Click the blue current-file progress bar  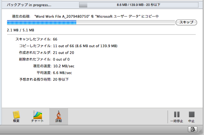click(x=91, y=23)
